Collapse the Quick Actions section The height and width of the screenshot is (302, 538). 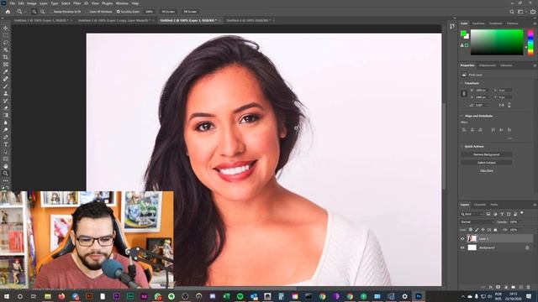click(462, 147)
